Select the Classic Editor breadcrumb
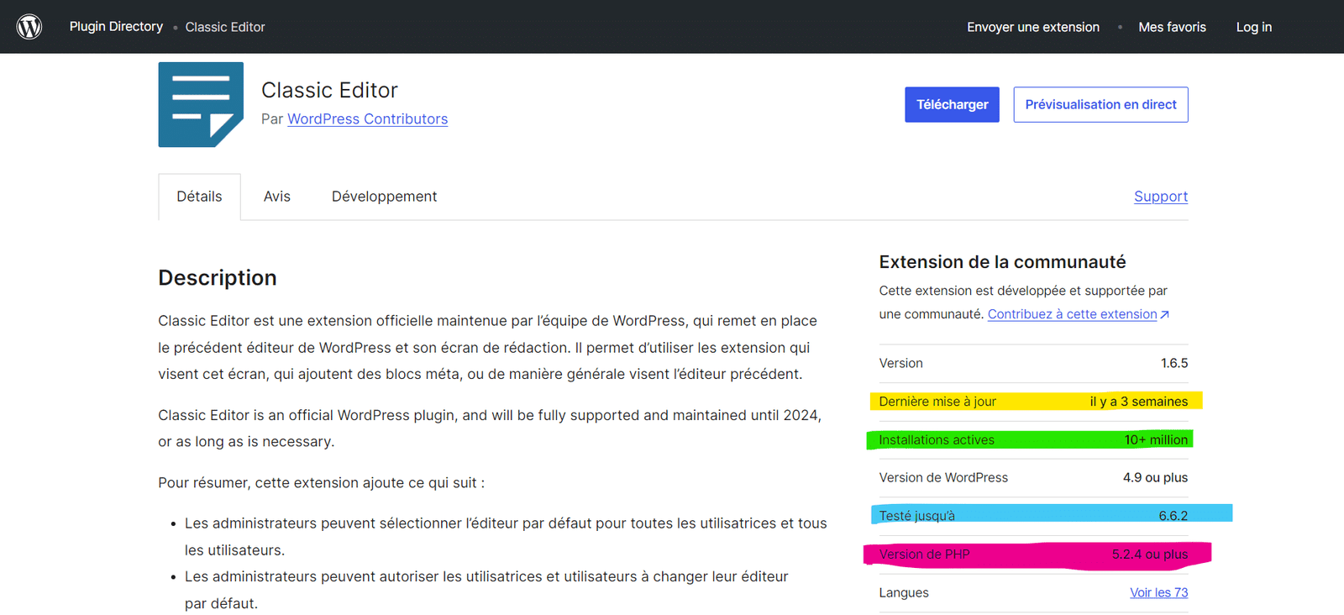The height and width of the screenshot is (615, 1344). point(225,27)
